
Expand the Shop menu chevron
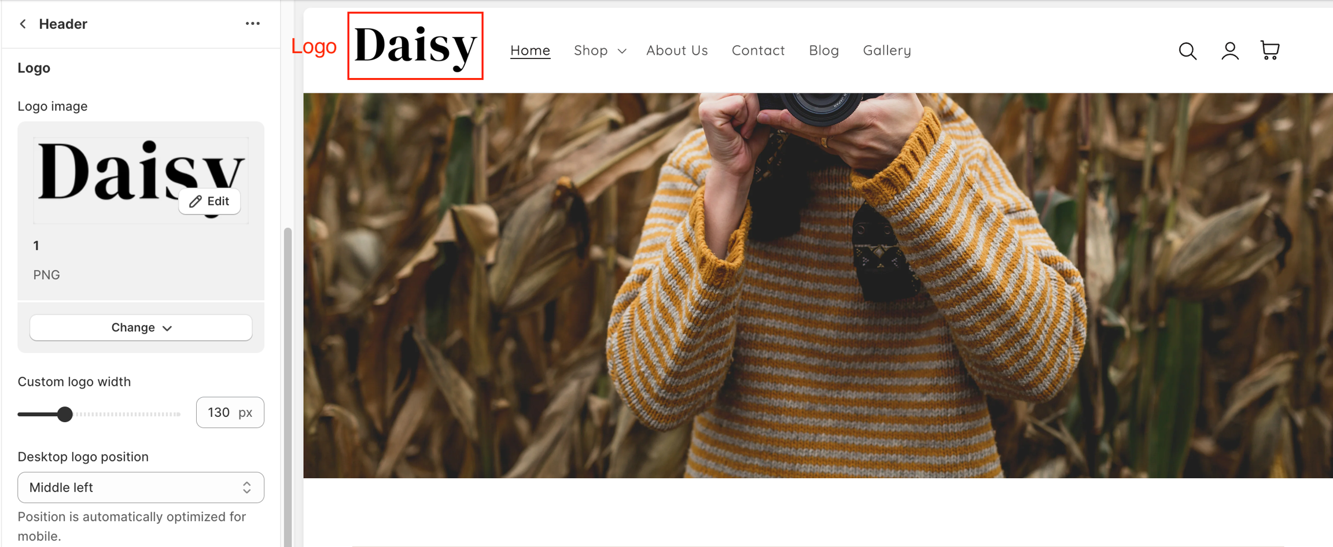pos(622,51)
